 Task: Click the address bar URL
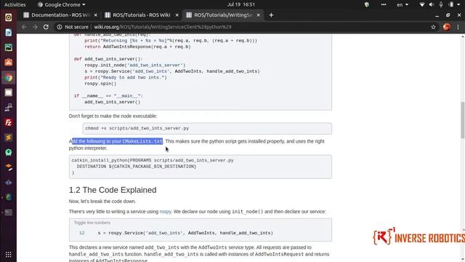tap(163, 27)
